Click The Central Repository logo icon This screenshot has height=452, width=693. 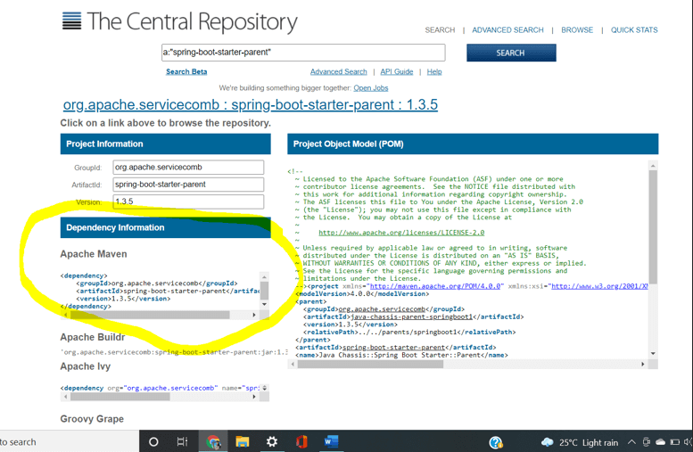[71, 21]
